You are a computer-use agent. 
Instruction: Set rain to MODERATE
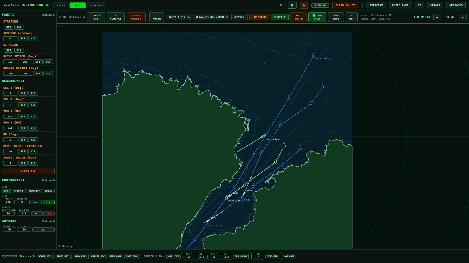click(34, 191)
